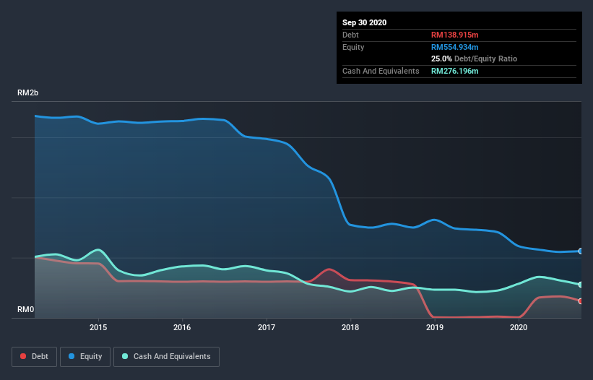Click the RM138.915m debt value
The image size is (593, 380).
click(454, 35)
